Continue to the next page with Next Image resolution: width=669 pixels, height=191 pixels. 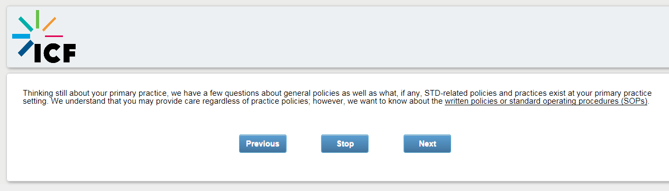coord(427,143)
